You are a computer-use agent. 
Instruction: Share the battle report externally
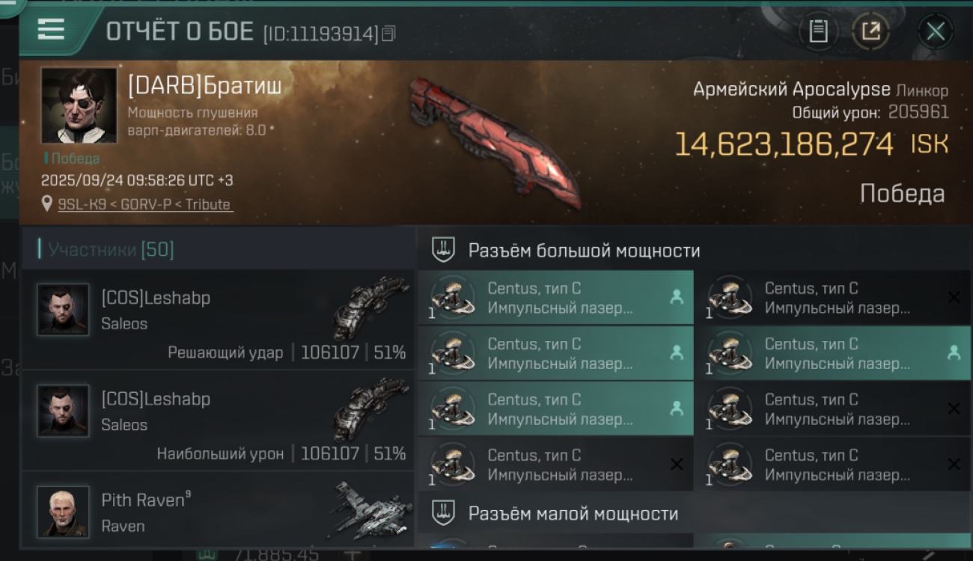[x=870, y=31]
